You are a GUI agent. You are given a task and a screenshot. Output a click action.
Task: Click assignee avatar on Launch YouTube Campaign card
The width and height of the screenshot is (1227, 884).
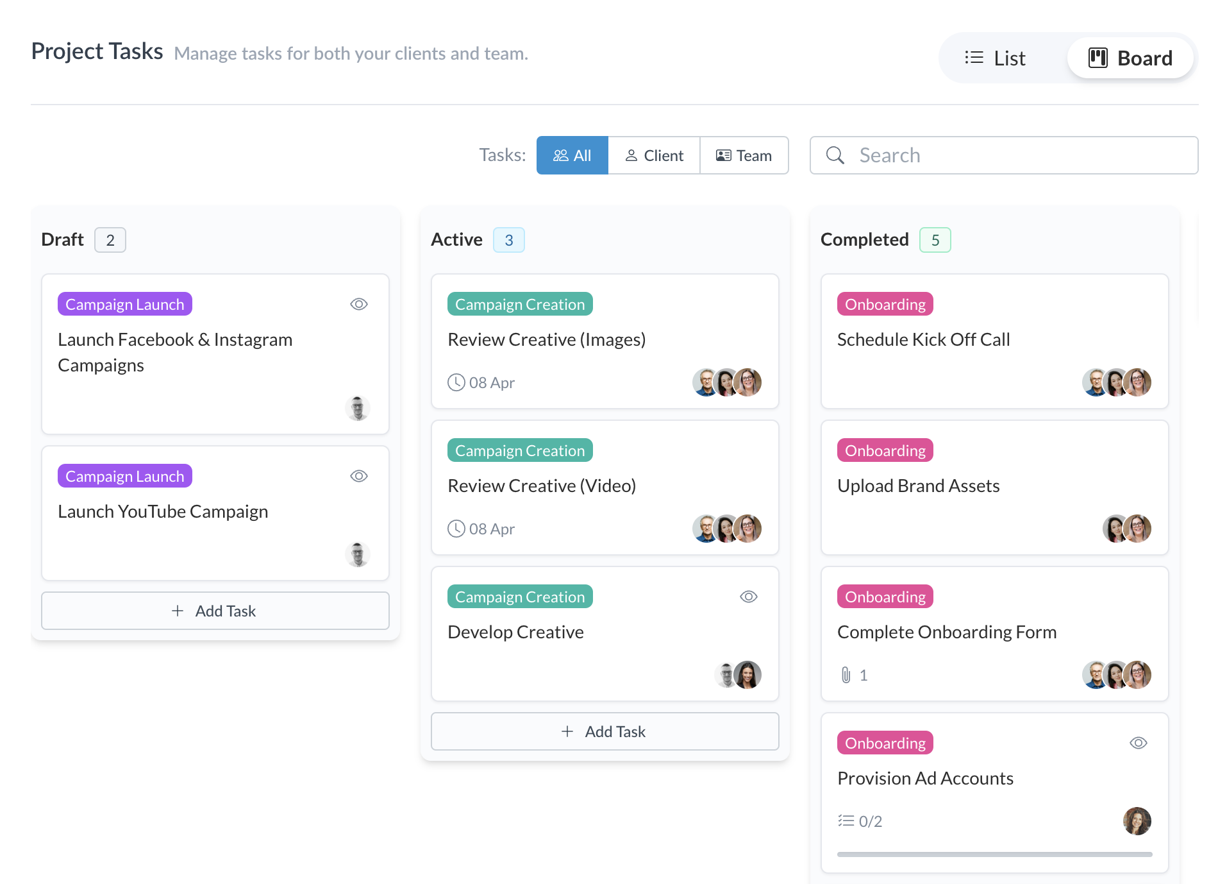click(358, 554)
